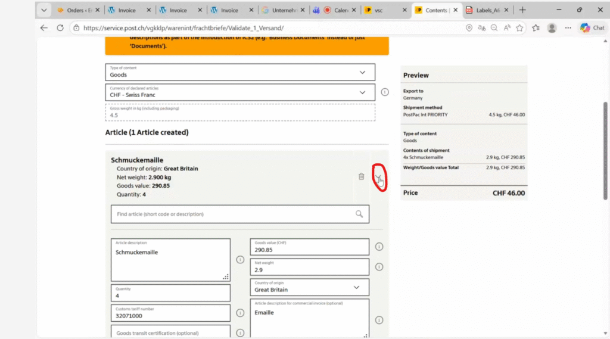Reload the page with browser refresh icon
Viewport: 610px width, 339px height.
pyautogui.click(x=60, y=28)
